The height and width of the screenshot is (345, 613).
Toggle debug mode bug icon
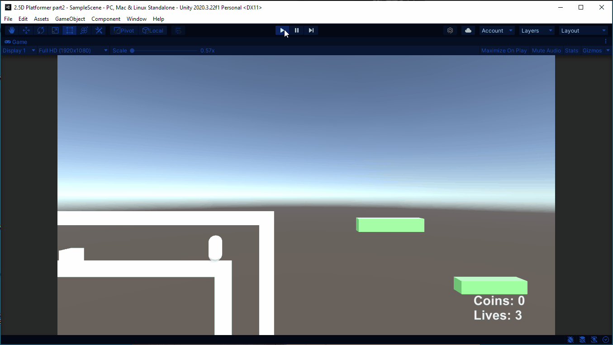pyautogui.click(x=570, y=340)
